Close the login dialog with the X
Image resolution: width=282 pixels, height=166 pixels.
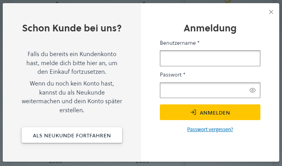pos(271,12)
